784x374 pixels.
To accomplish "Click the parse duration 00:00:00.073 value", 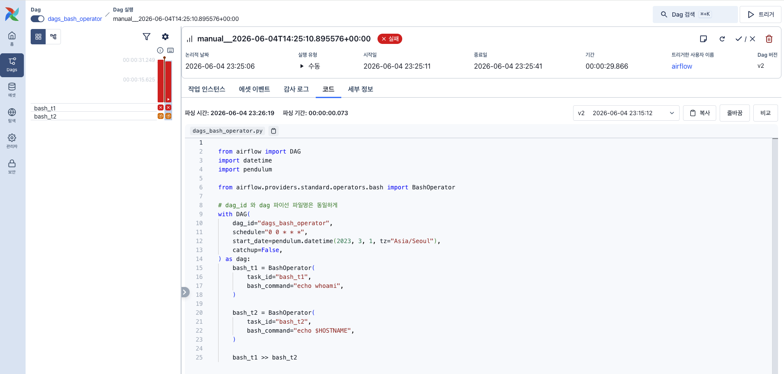I will [x=328, y=113].
